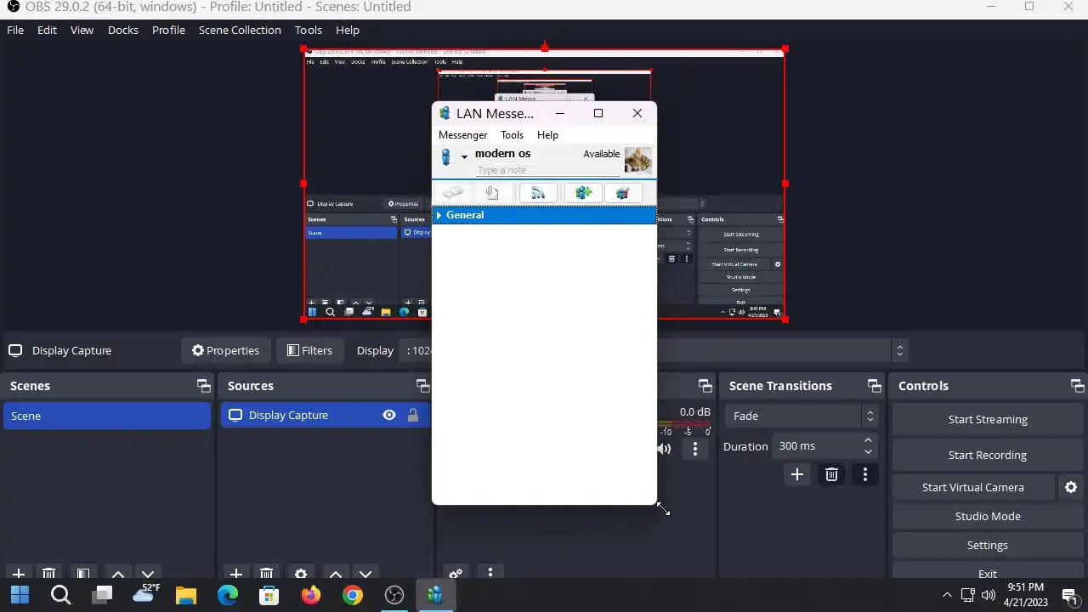Open the OBS Edit menu

click(47, 30)
